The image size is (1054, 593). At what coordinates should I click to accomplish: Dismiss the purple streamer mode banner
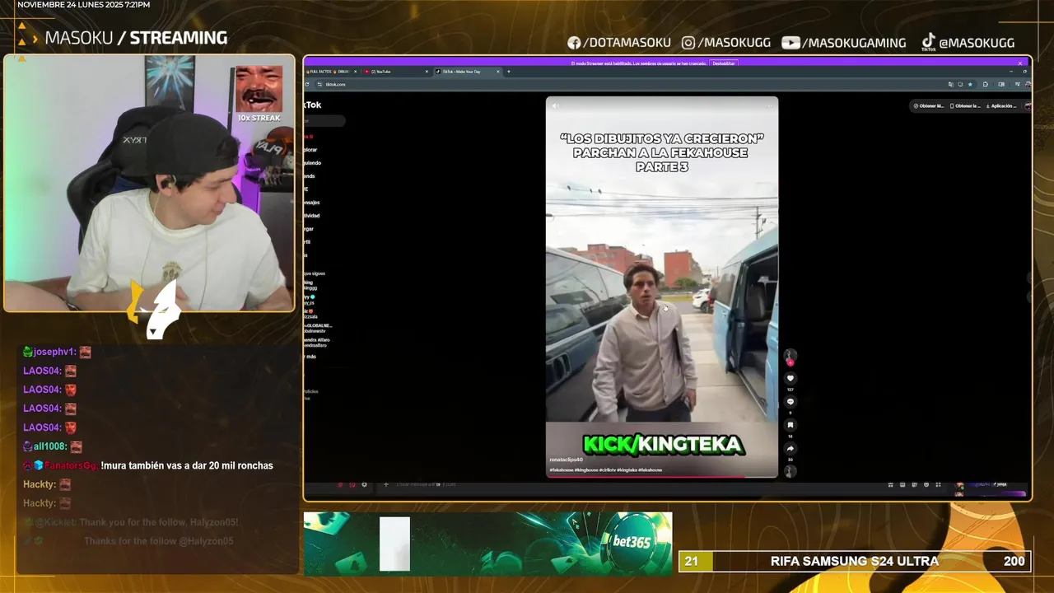coord(1019,63)
